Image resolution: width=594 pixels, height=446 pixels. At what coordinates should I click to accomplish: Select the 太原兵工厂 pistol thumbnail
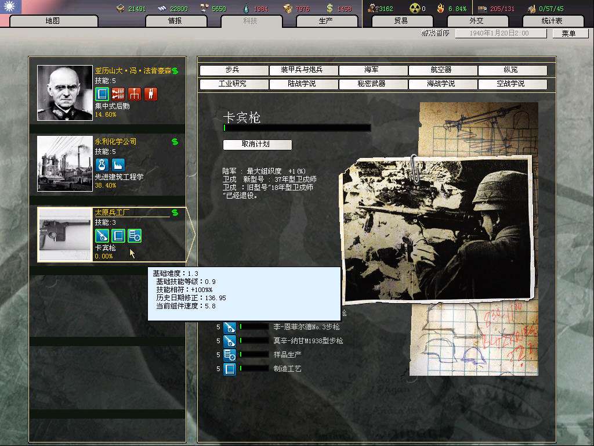65,235
